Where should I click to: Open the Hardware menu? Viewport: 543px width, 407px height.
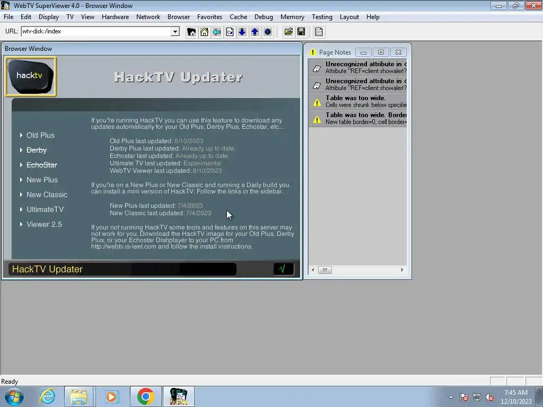coord(115,17)
